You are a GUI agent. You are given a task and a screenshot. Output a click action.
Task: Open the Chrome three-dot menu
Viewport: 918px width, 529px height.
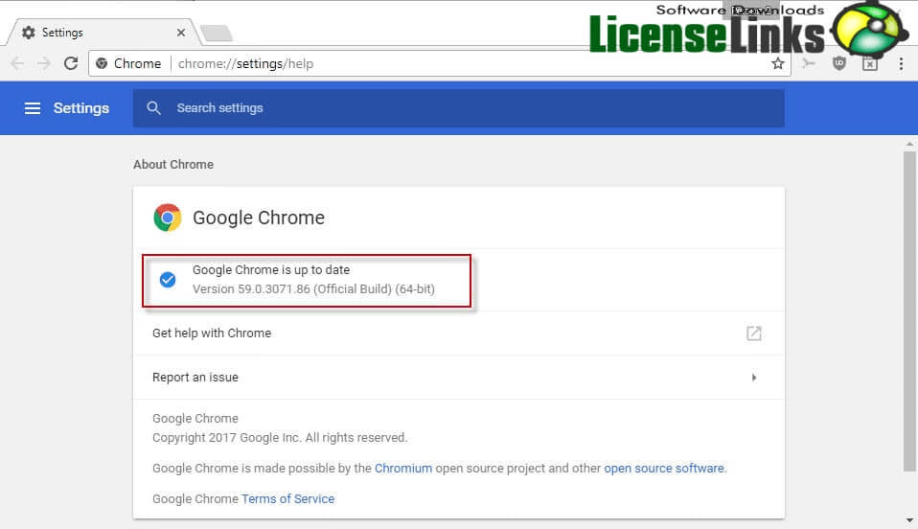[x=901, y=64]
